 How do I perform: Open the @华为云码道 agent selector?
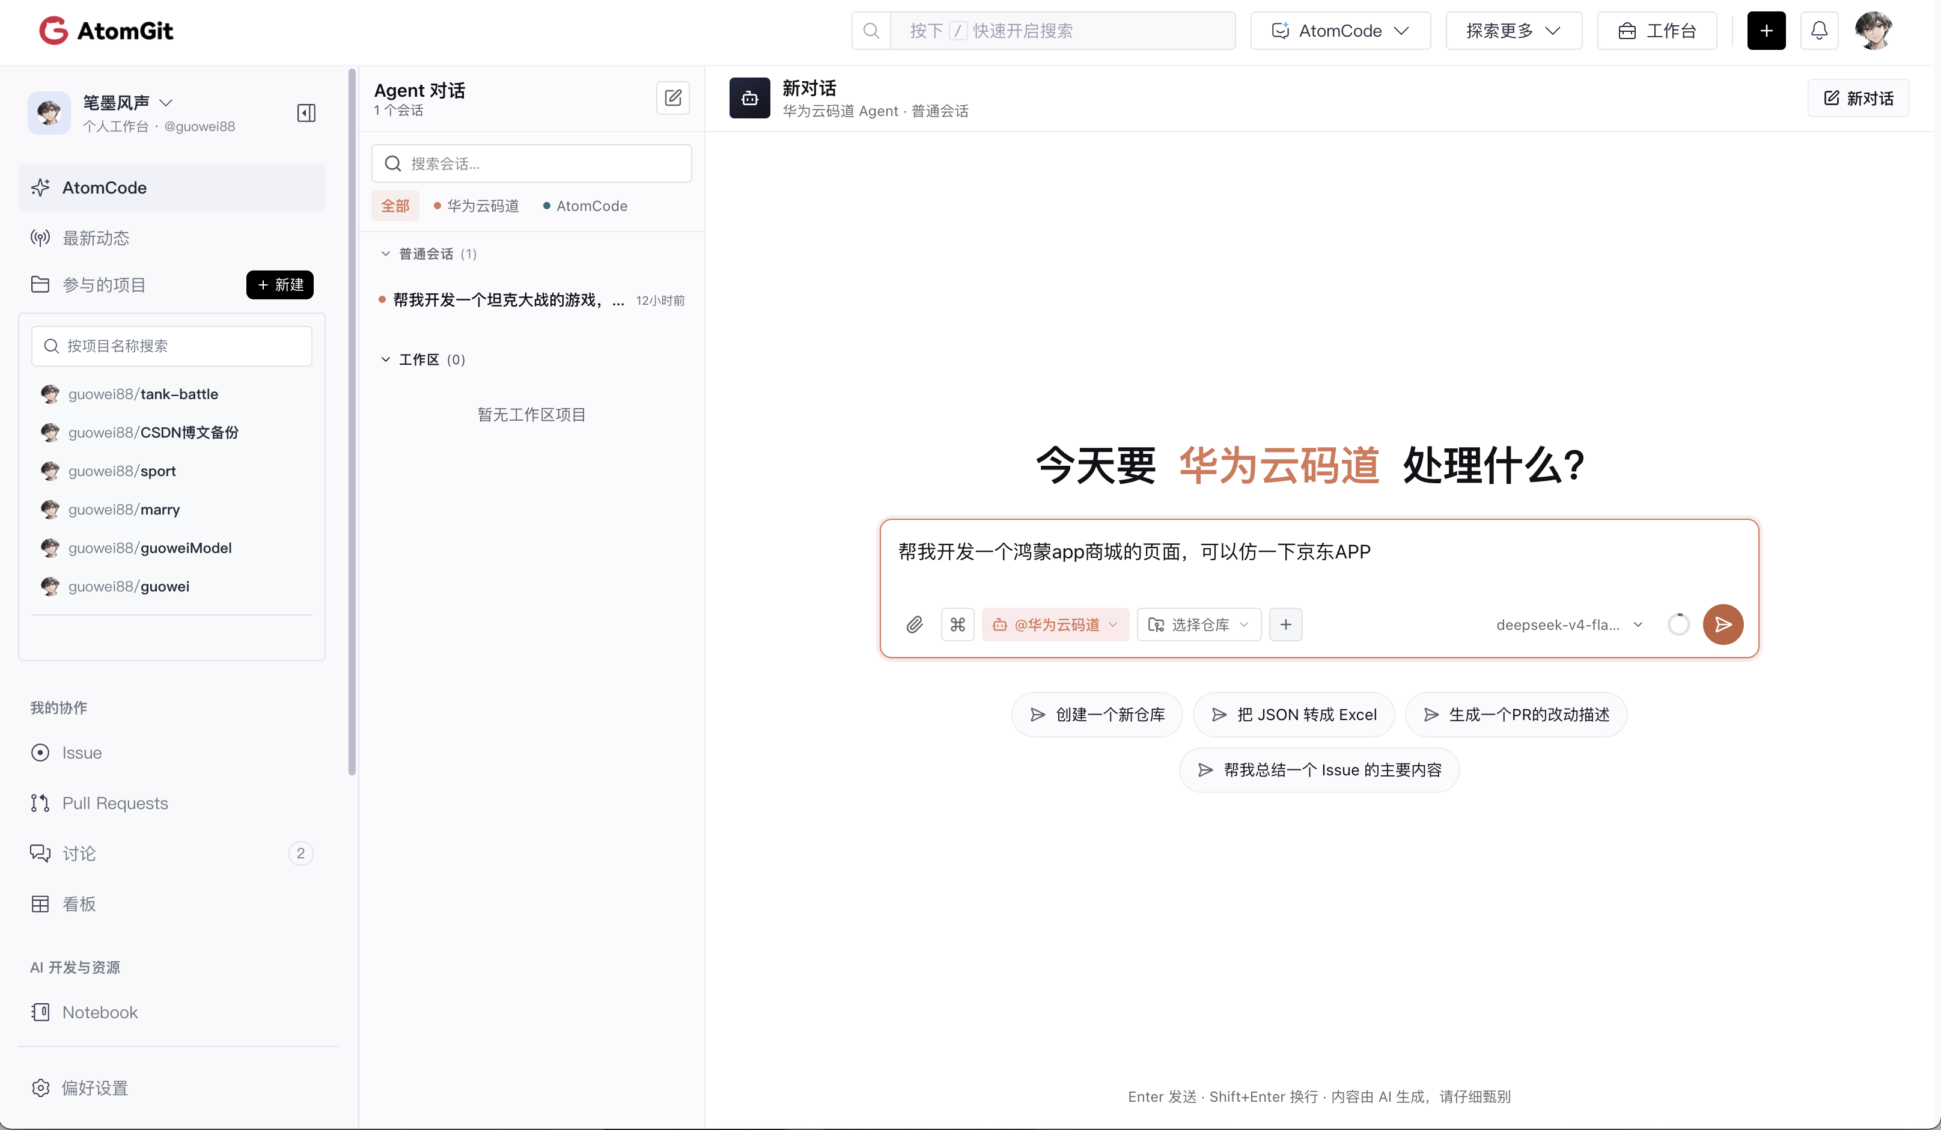(1055, 625)
